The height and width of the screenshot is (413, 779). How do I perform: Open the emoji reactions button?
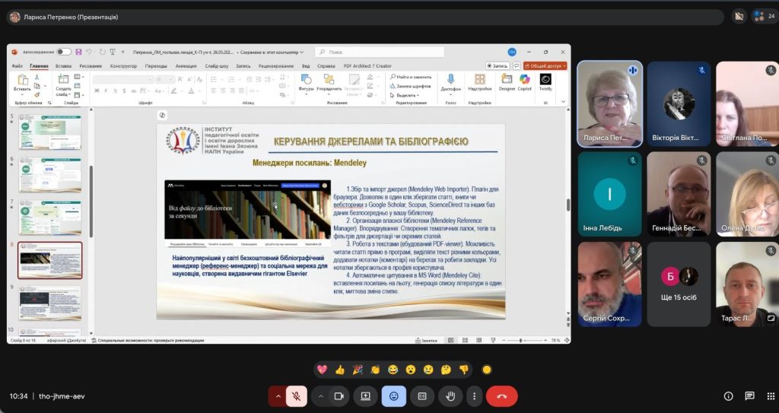(394, 396)
